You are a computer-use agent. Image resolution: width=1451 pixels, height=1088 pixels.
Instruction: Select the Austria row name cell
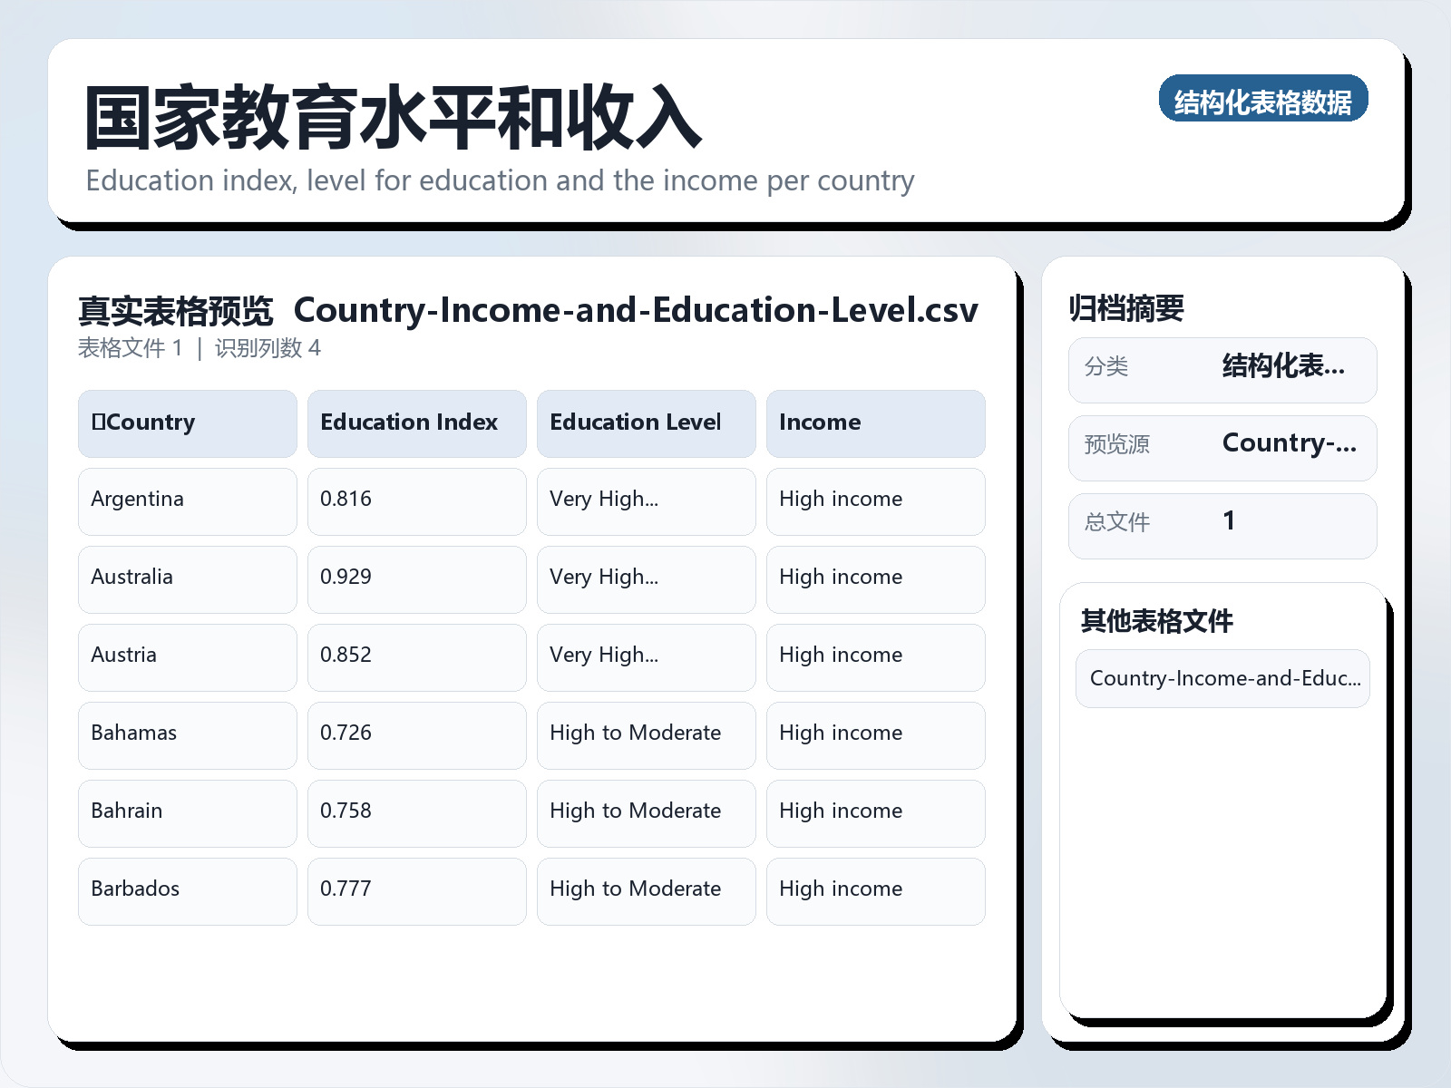187,657
